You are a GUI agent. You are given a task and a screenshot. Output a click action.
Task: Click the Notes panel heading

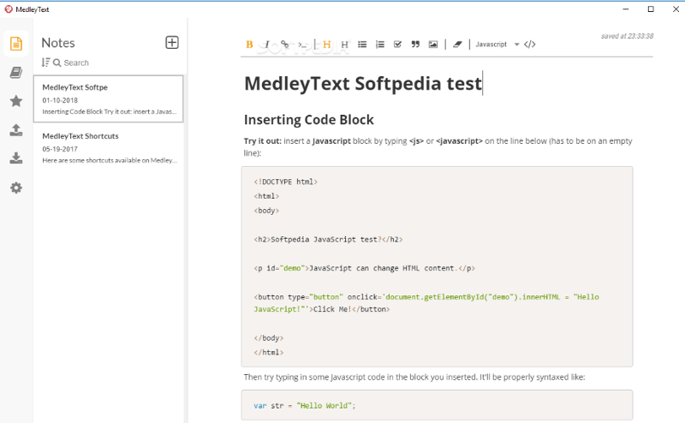pyautogui.click(x=58, y=43)
